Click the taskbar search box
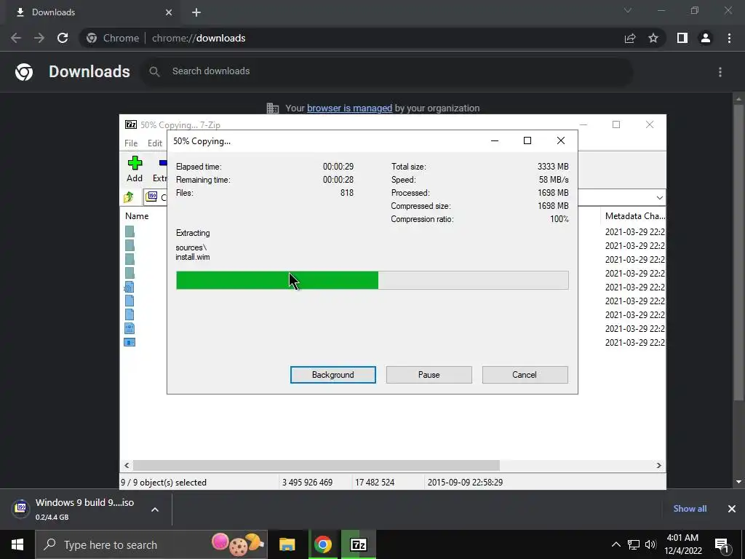The height and width of the screenshot is (559, 745). click(x=151, y=544)
